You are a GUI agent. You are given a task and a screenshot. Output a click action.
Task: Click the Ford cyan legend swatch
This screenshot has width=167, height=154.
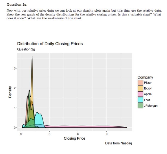tap(140, 100)
